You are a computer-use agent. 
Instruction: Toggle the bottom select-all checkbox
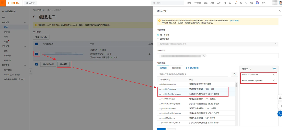(37, 64)
